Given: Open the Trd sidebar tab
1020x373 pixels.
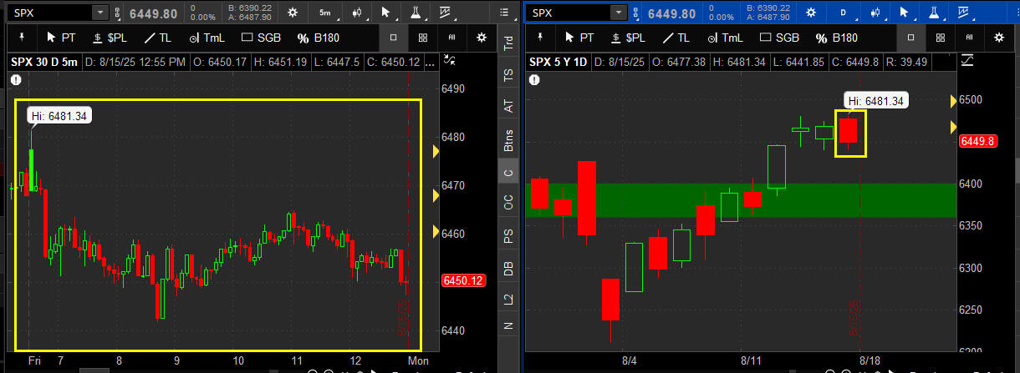Looking at the screenshot, I should (507, 43).
